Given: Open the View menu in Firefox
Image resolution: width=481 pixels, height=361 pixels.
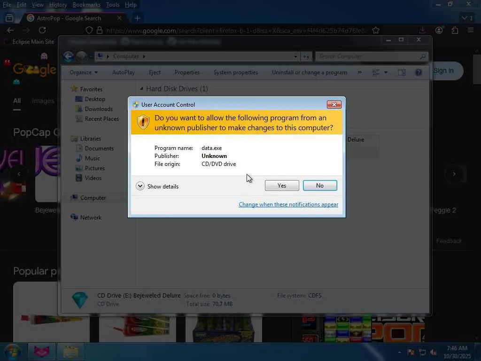Looking at the screenshot, I should pos(38,5).
